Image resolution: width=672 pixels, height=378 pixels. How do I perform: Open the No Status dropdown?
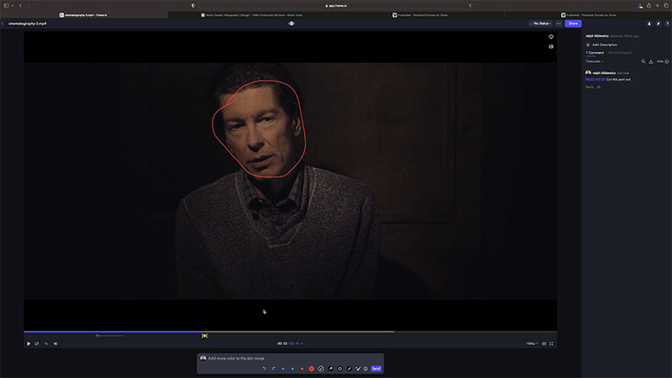click(541, 24)
